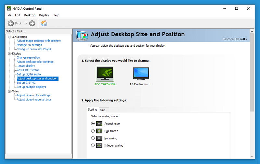Click the Back button text
This screenshot has height=164, width=260.
tap(18, 23)
